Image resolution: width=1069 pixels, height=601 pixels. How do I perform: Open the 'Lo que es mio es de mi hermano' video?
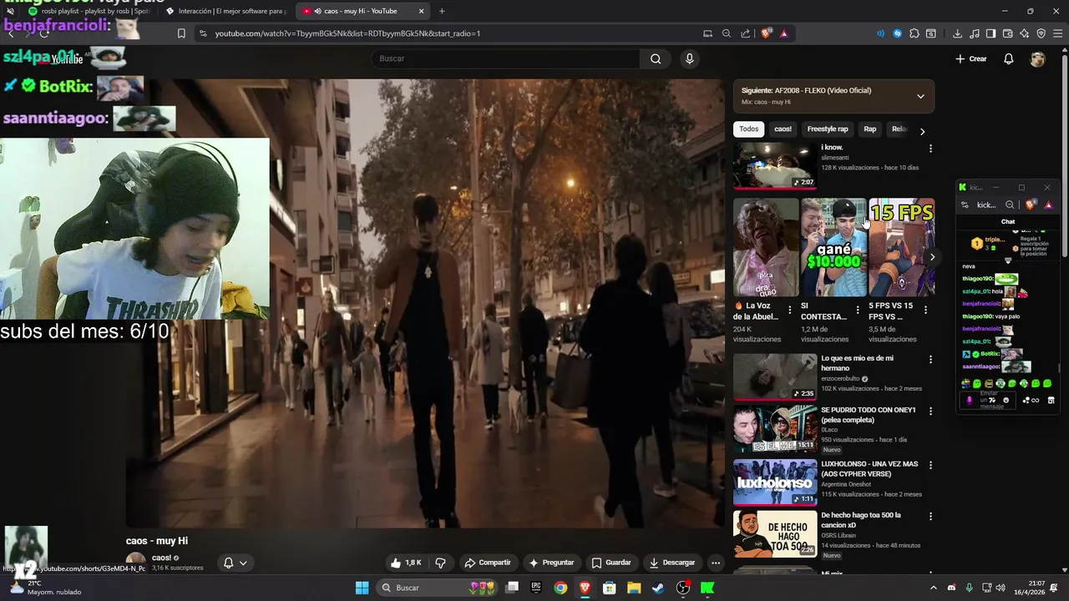[775, 376]
